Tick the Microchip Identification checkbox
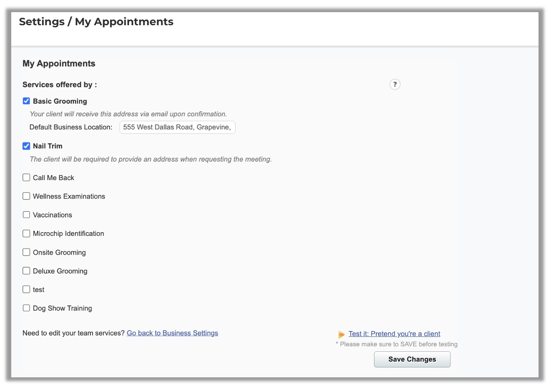 pos(27,234)
